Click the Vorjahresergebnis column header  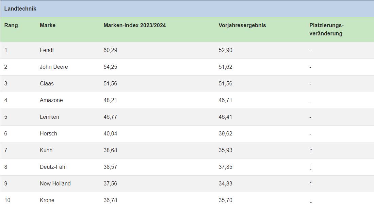(242, 25)
